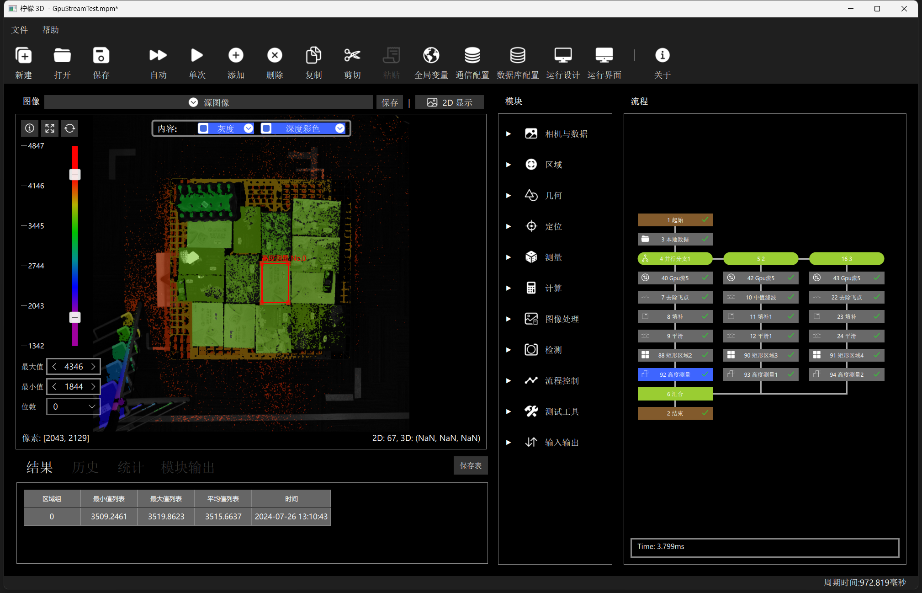Open the 运行界面 run interface
The width and height of the screenshot is (922, 593).
point(604,55)
